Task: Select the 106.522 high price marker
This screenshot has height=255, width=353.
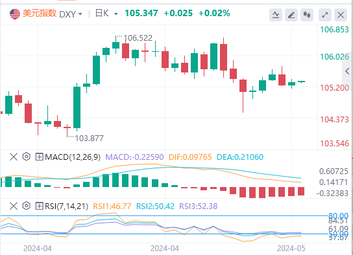Action: click(138, 38)
